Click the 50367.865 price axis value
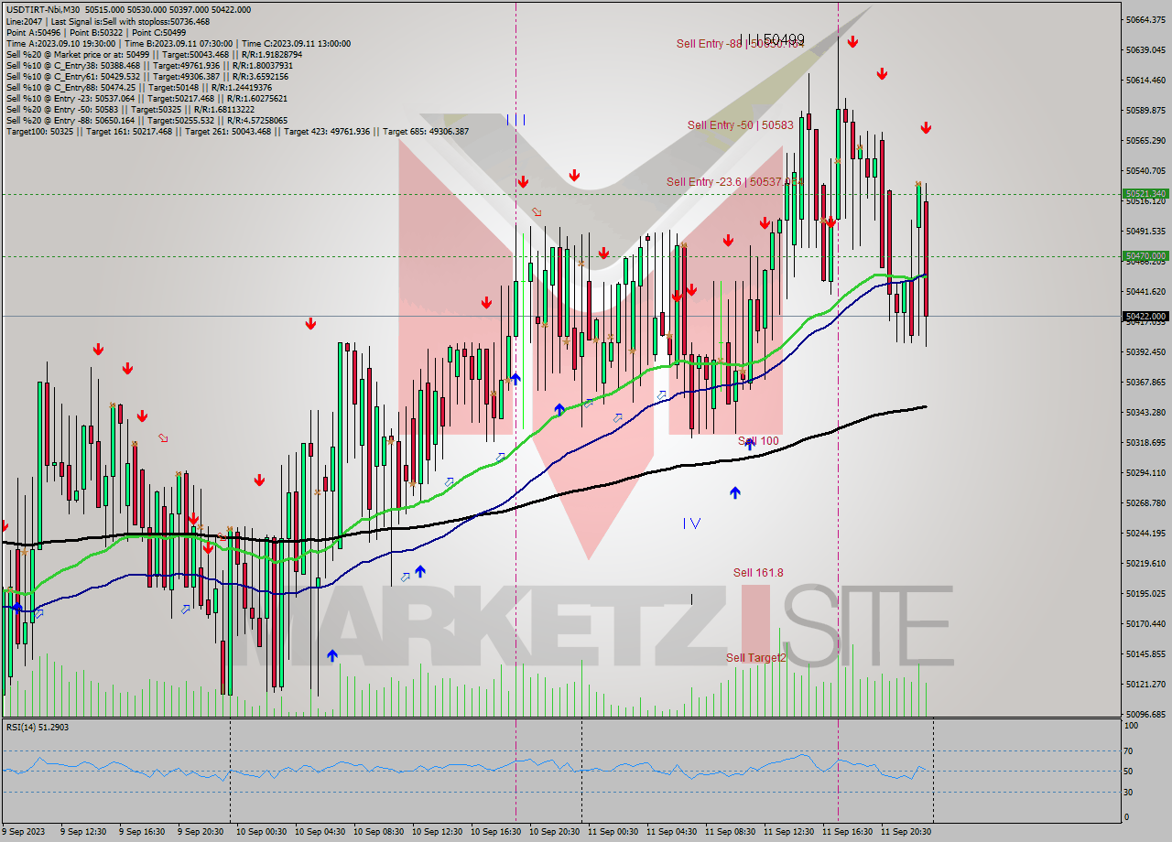 click(x=1145, y=382)
